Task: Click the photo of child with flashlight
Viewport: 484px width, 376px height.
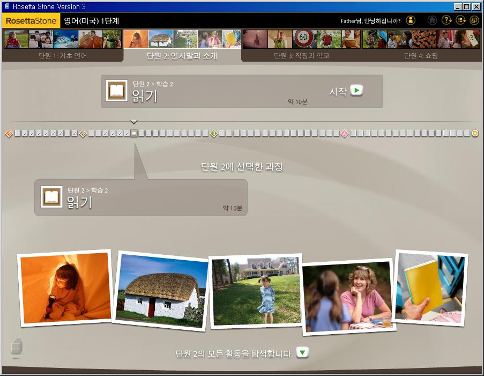Action: [65, 288]
